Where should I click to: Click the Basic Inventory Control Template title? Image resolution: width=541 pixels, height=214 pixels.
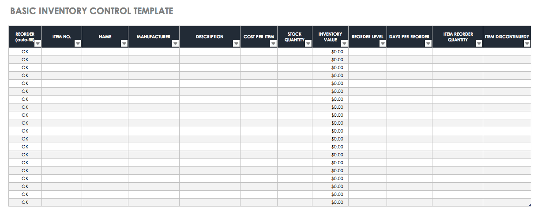point(91,11)
